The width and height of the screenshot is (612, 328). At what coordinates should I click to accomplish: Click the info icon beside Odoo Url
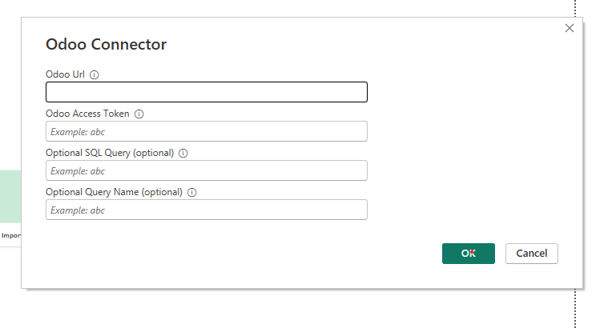tap(95, 74)
